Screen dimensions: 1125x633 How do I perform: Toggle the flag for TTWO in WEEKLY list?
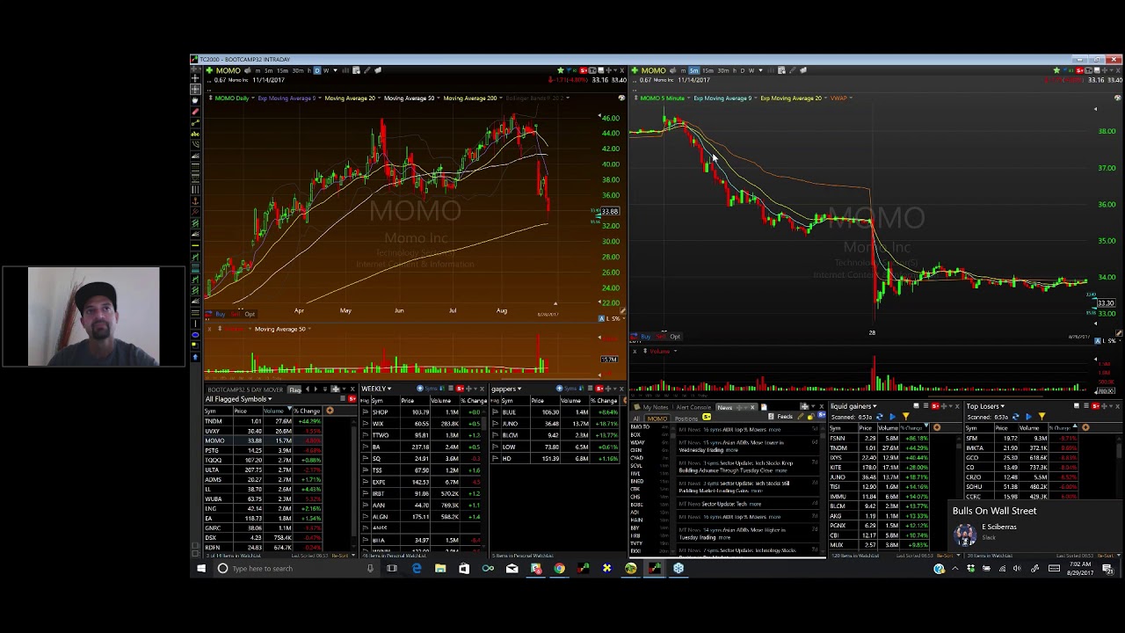click(x=366, y=435)
